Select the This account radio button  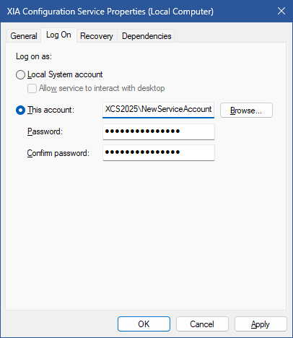pos(20,110)
